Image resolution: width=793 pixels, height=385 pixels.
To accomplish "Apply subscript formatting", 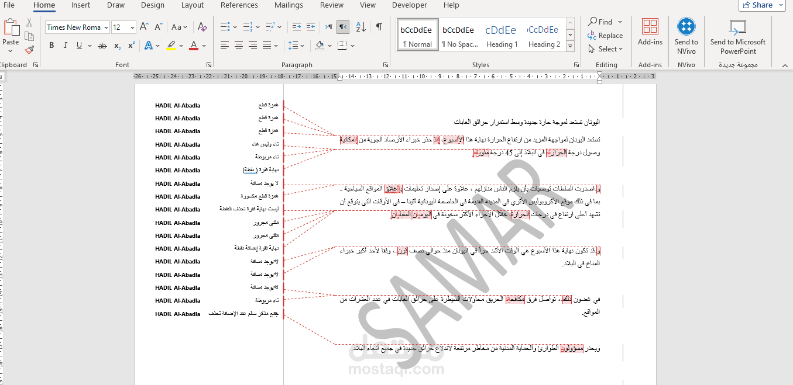I will pos(117,46).
